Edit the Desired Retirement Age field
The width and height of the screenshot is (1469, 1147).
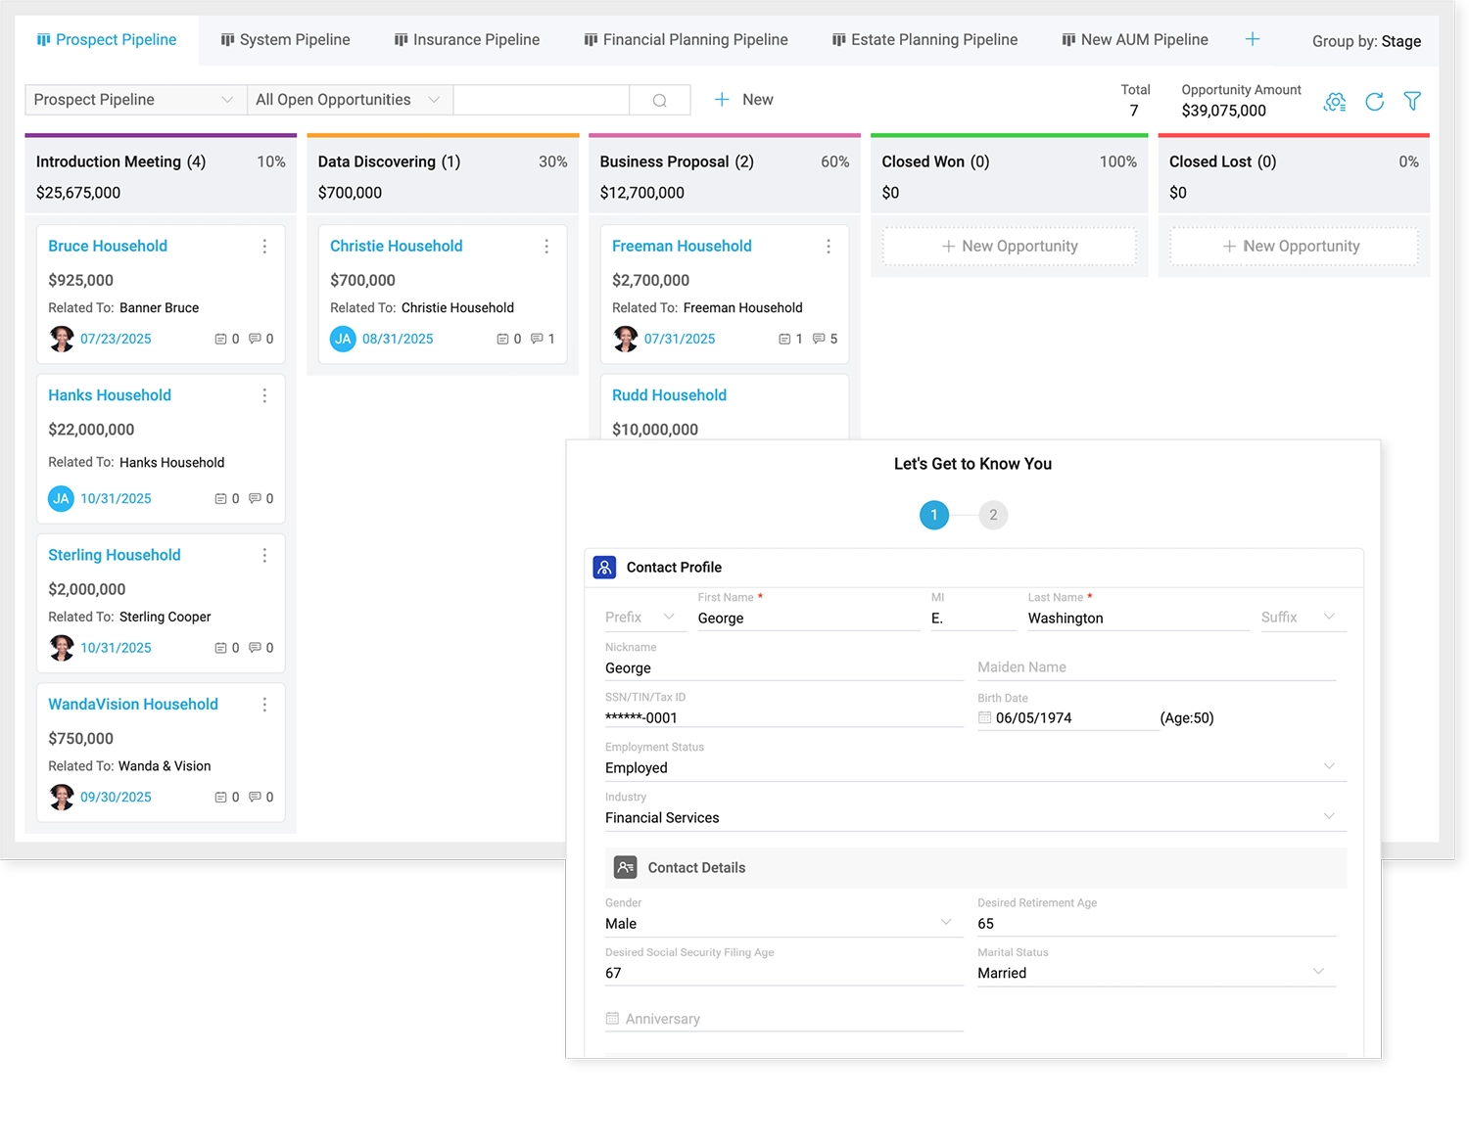(1157, 923)
